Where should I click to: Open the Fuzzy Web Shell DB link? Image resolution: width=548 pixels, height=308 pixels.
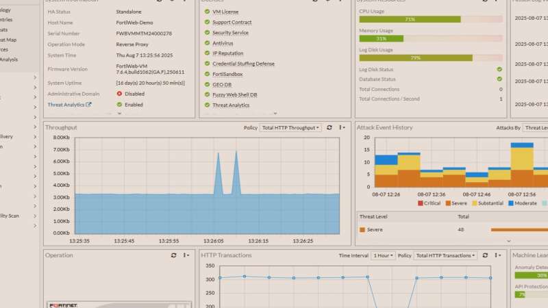pos(235,94)
